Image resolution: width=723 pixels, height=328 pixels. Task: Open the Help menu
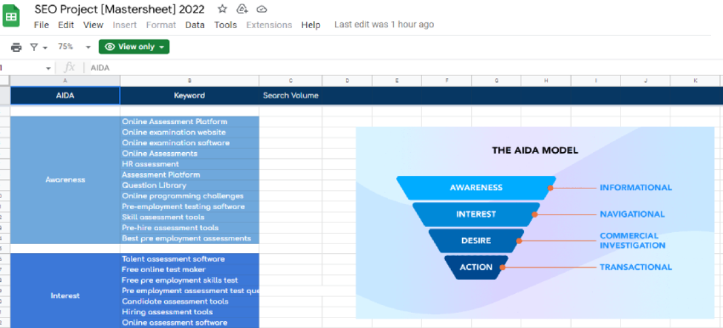(x=311, y=25)
